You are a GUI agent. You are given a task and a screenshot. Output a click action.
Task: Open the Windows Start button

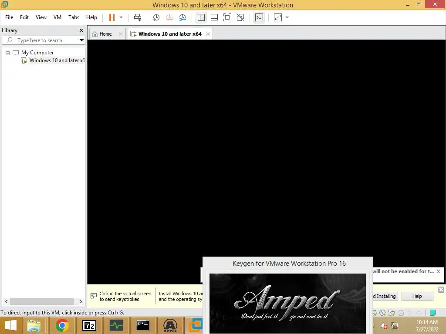(11, 325)
